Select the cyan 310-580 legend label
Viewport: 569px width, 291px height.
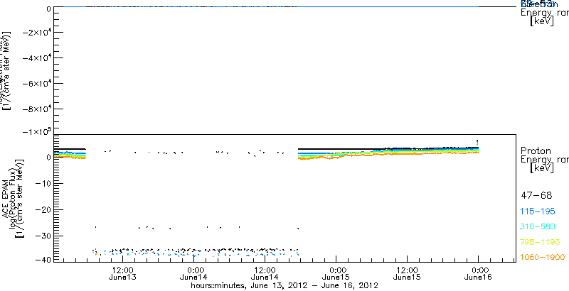[538, 226]
